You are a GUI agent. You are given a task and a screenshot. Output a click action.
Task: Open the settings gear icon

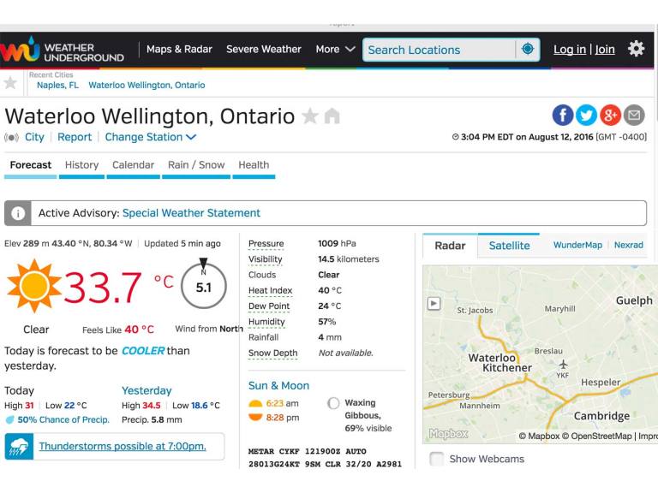[x=636, y=49]
